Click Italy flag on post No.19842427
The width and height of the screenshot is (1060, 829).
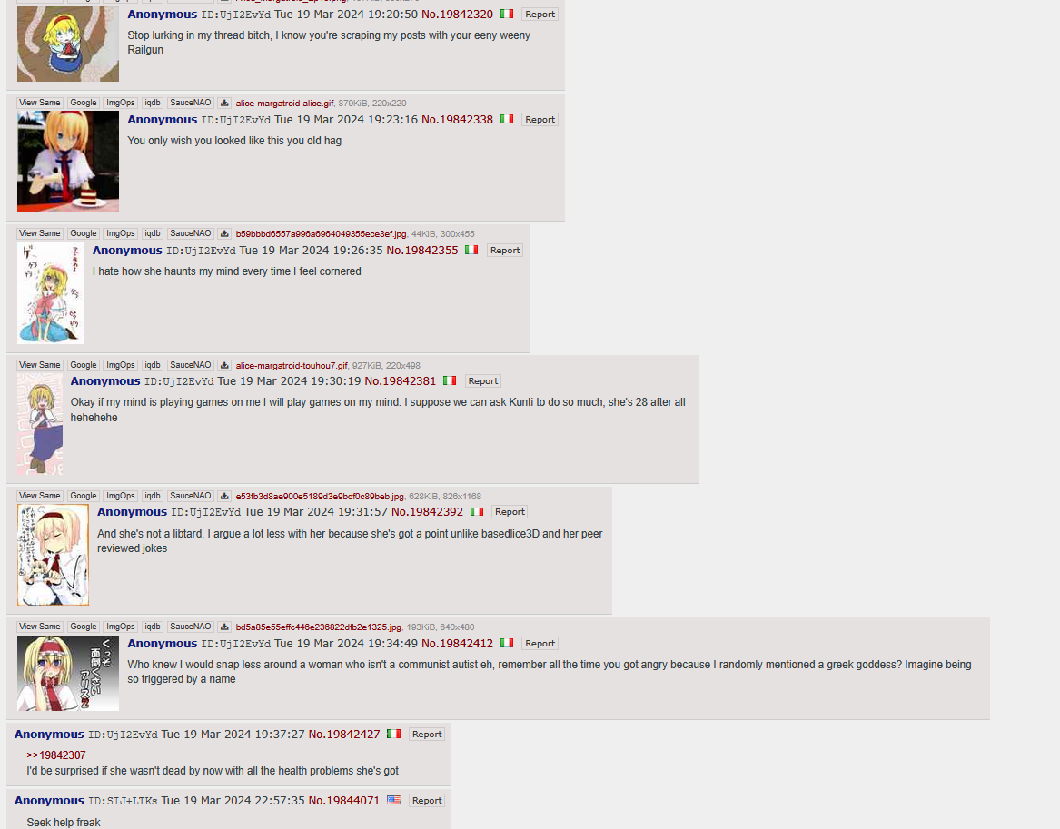393,734
